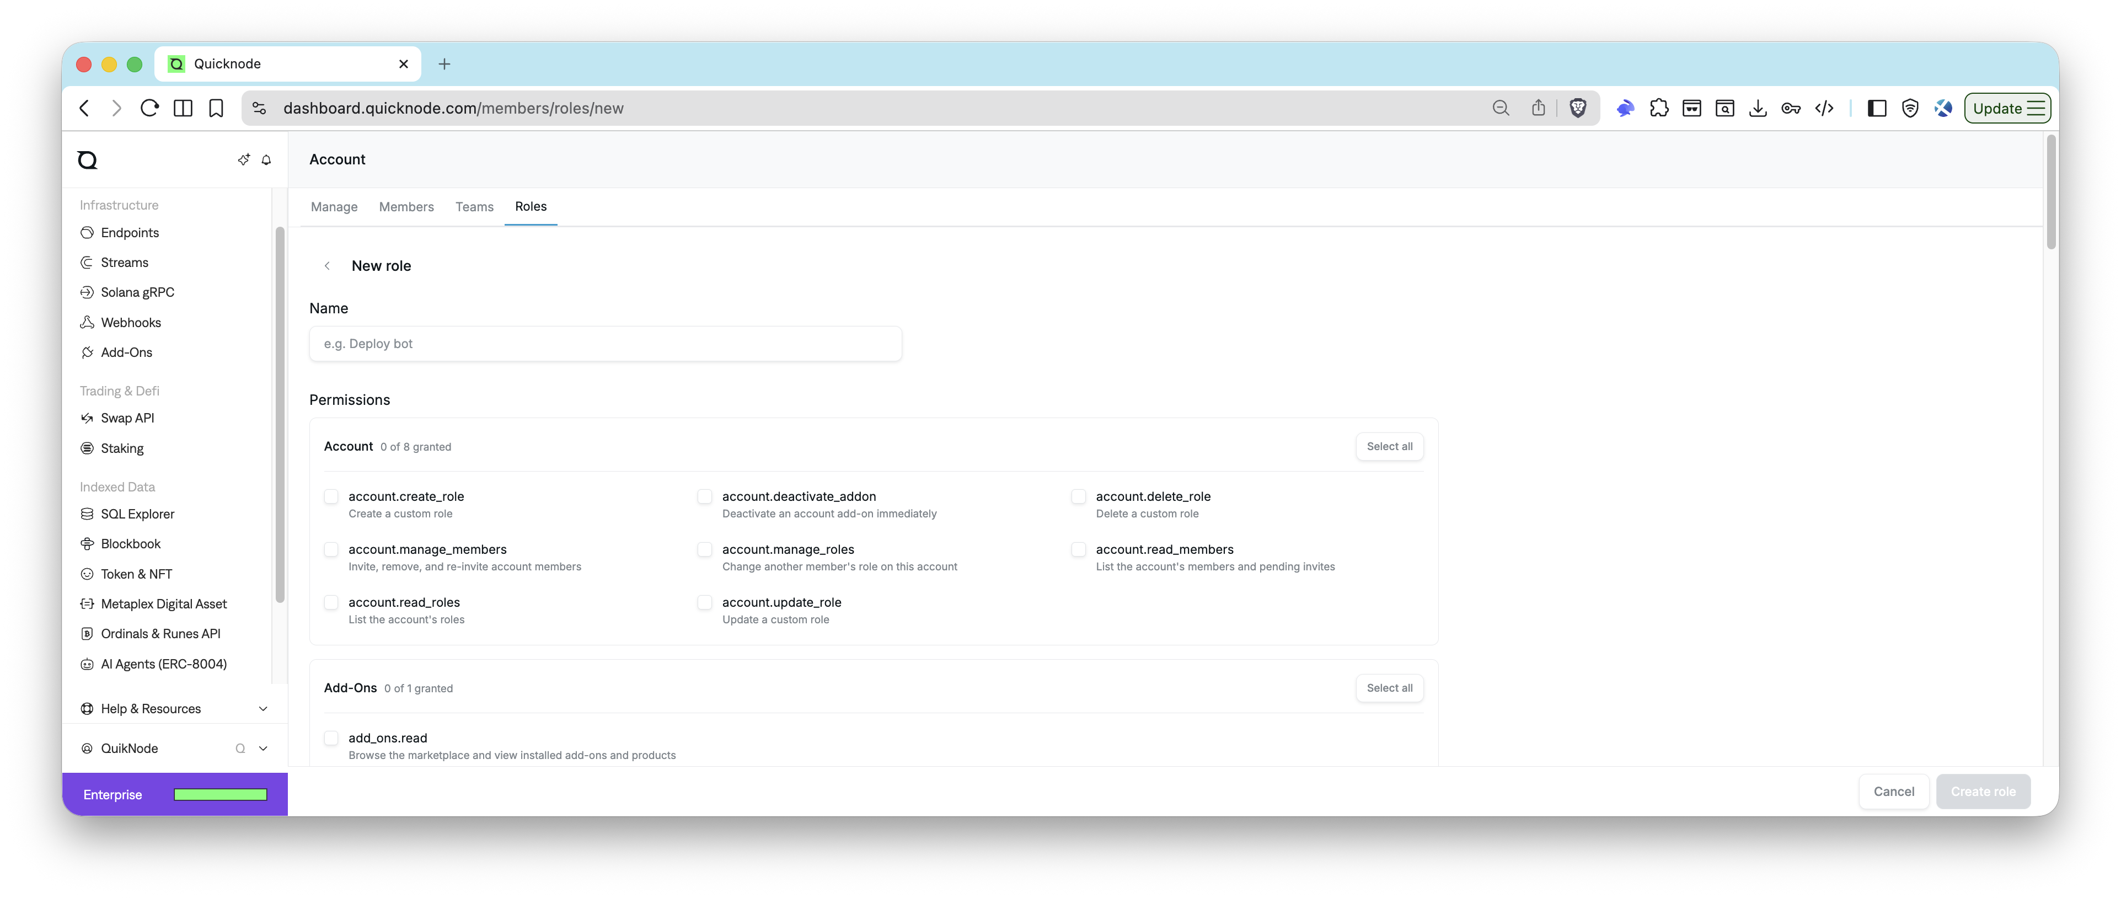Image resolution: width=2121 pixels, height=898 pixels.
Task: Click Select all for Account permissions
Action: 1389,446
